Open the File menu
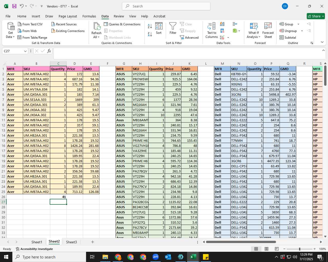Image resolution: width=328 pixels, height=262 pixels. (x=8, y=16)
